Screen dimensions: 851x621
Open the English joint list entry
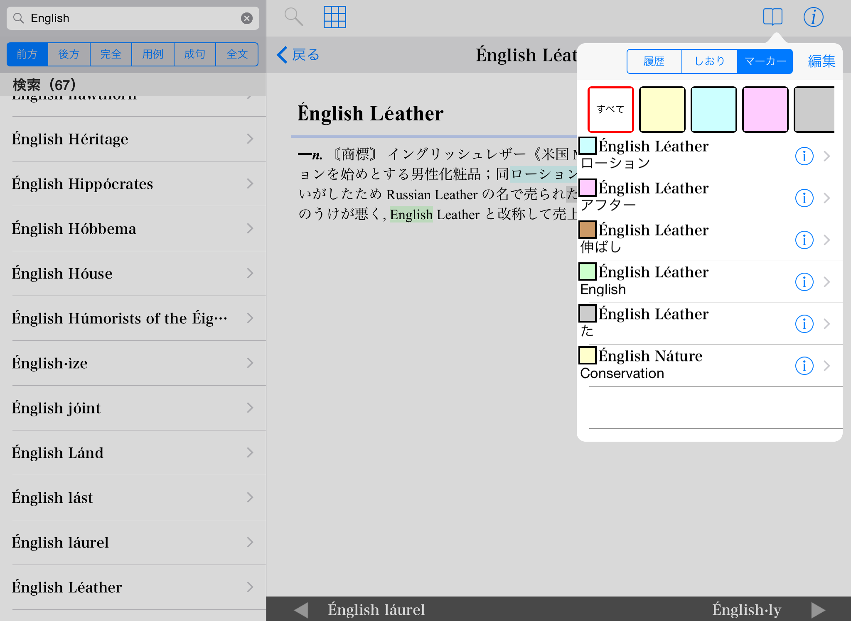133,408
